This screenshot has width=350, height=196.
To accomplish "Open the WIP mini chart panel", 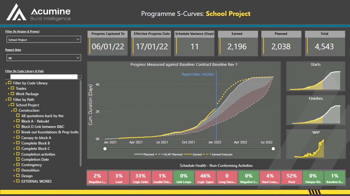I will pos(315,144).
